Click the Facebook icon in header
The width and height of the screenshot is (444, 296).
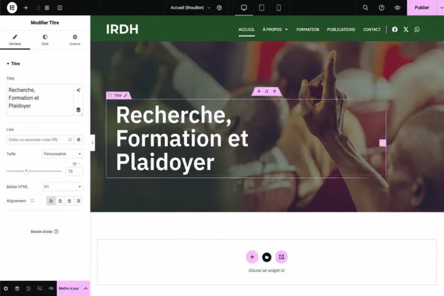pyautogui.click(x=395, y=29)
